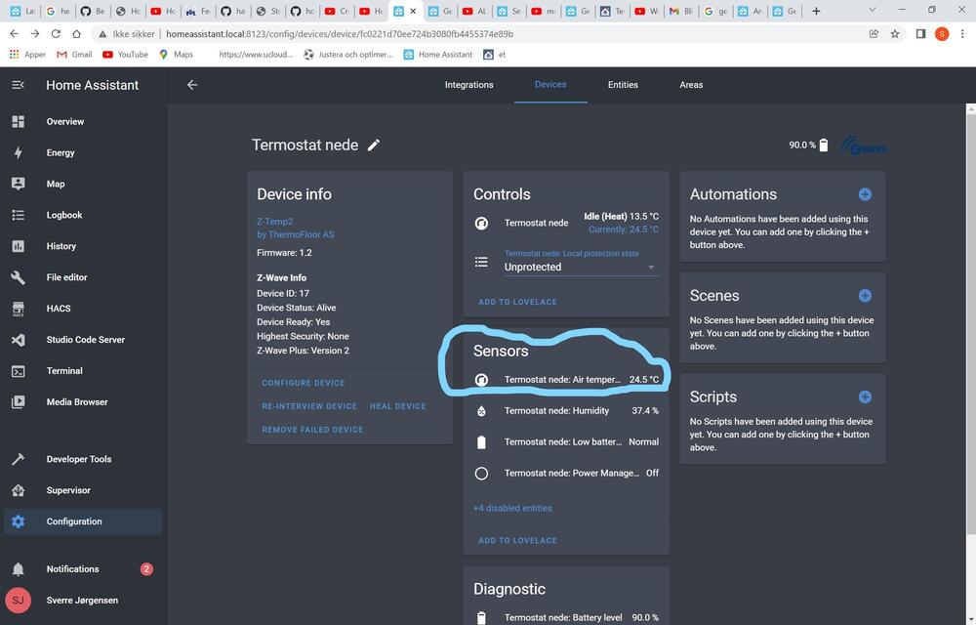Open Studio Code Server in the sidebar
The height and width of the screenshot is (625, 976).
(x=85, y=340)
